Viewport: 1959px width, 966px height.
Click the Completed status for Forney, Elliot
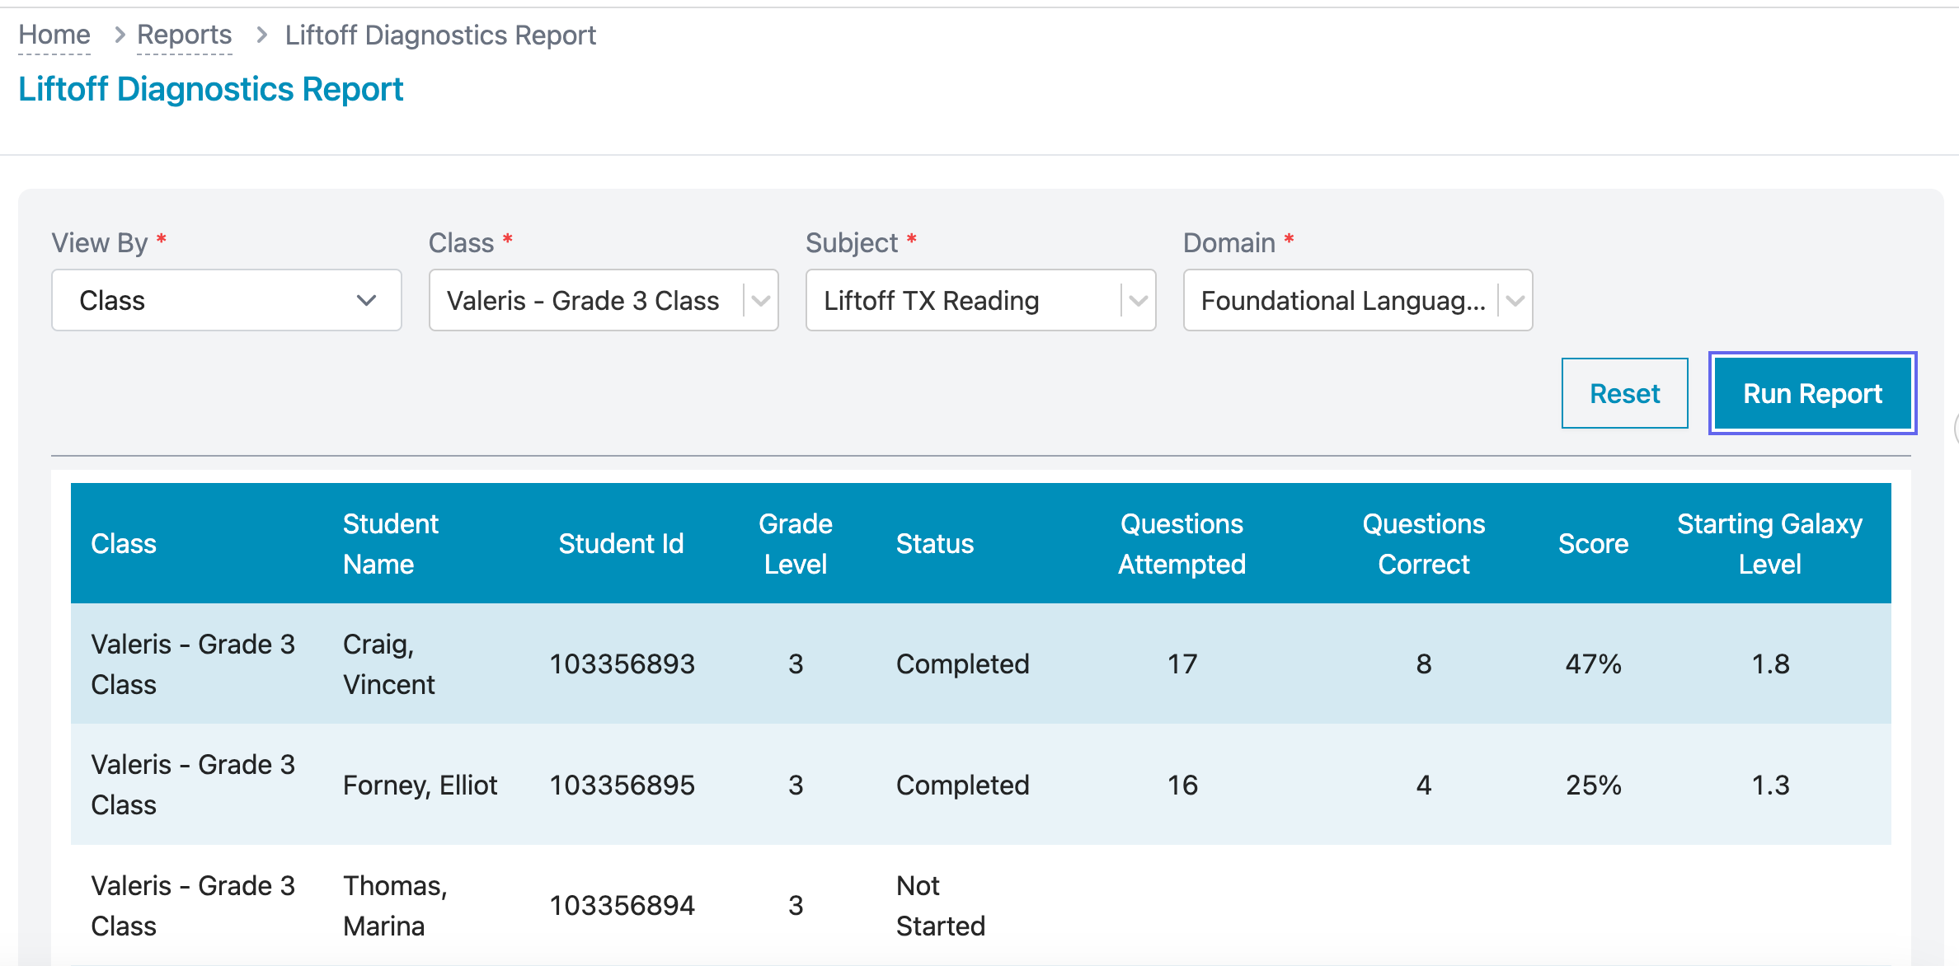point(963,785)
